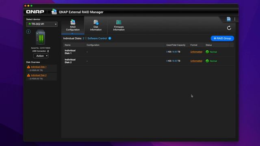Click the refresh icon

coord(229,28)
